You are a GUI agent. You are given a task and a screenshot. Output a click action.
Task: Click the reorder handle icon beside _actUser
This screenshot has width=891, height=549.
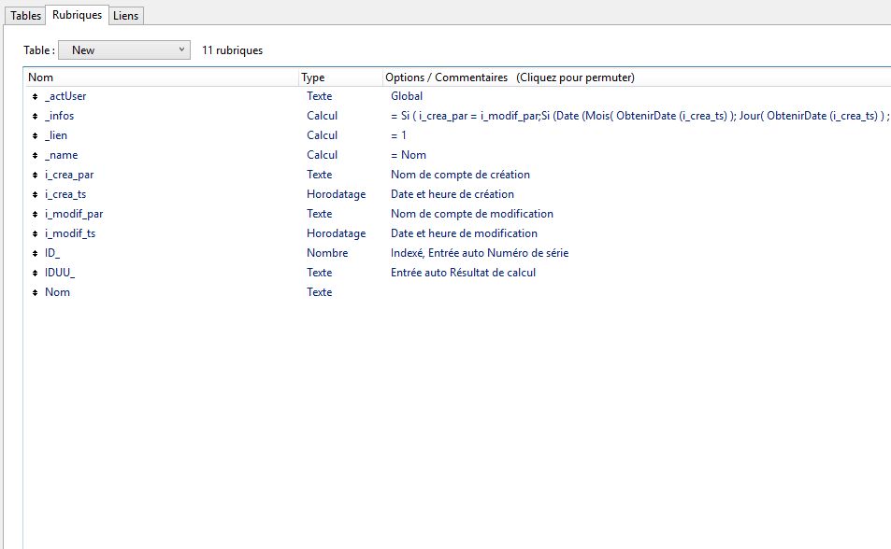(x=35, y=96)
